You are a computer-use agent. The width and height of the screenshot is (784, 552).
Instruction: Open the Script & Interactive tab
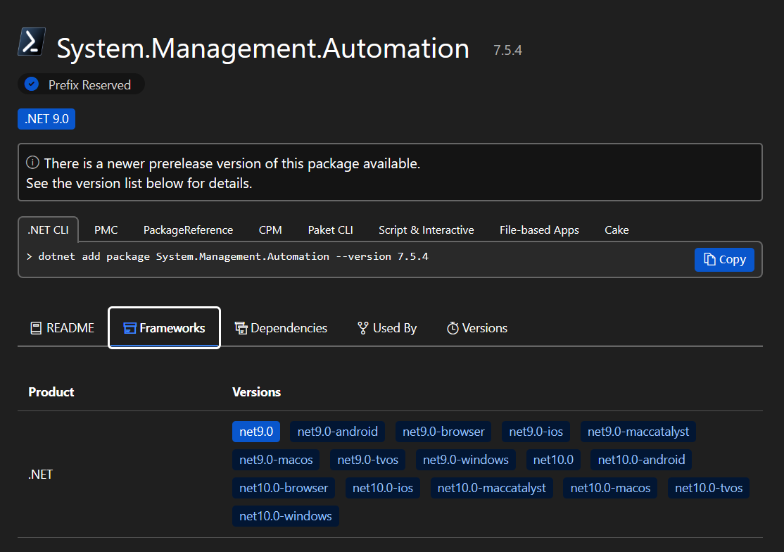point(426,230)
